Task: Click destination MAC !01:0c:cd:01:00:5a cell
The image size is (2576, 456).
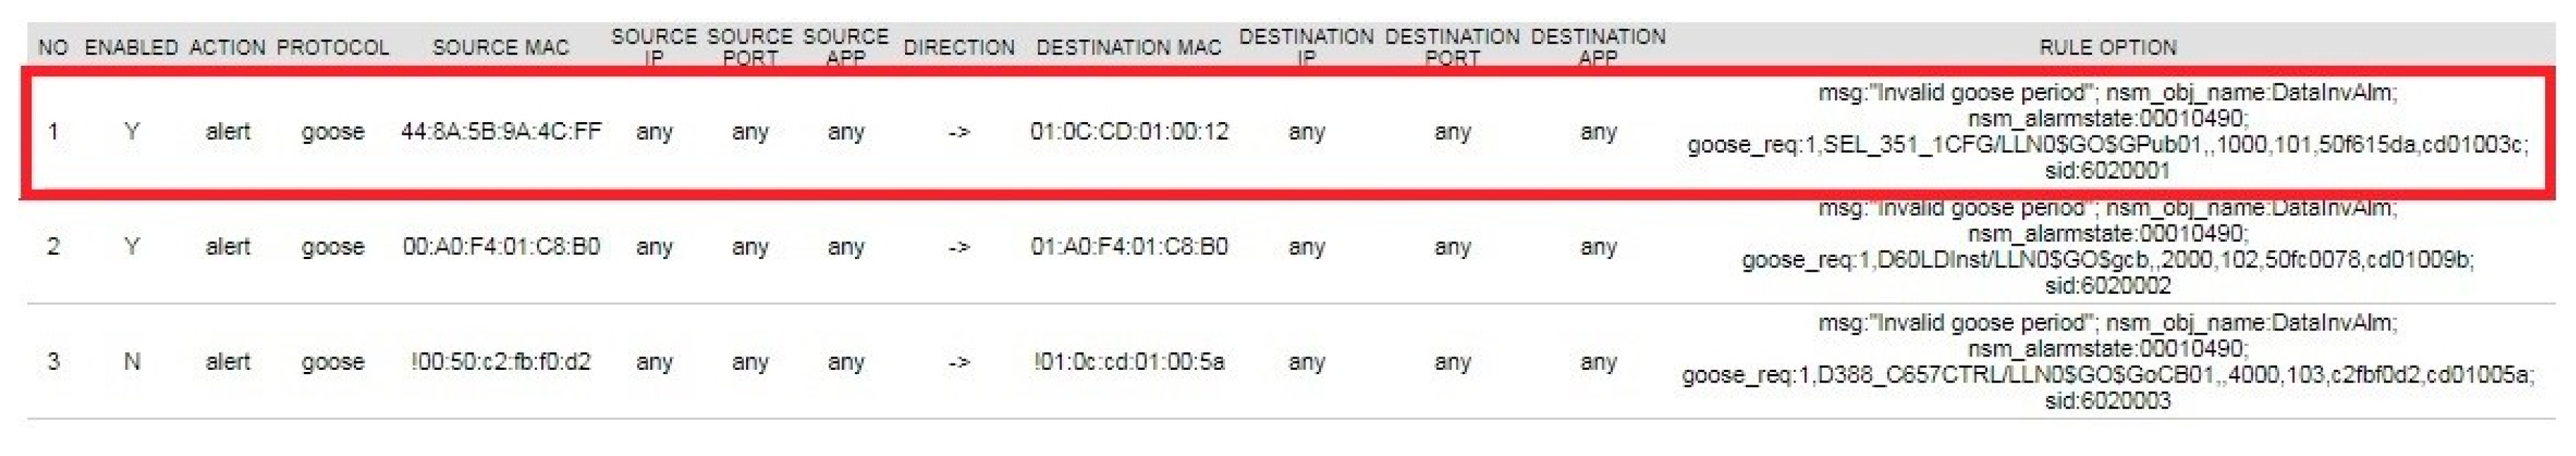Action: tap(1129, 361)
